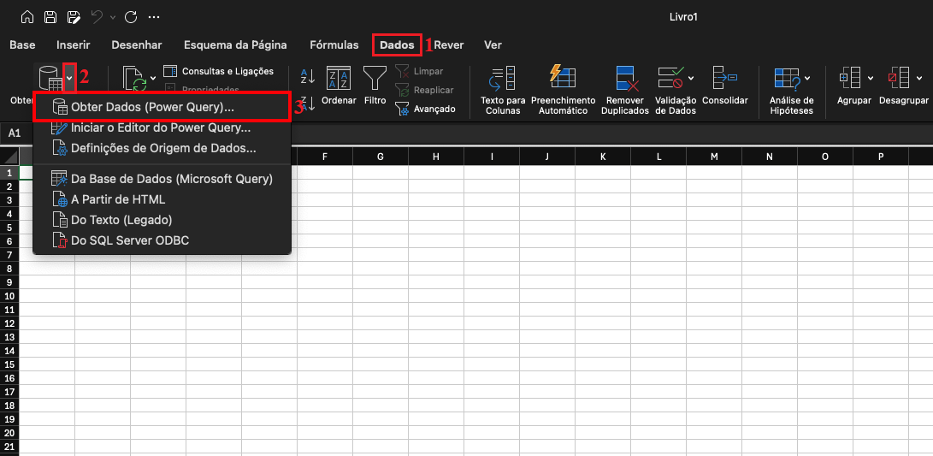Viewport: 933px width, 456px height.
Task: Select column header G
Action: 380,157
